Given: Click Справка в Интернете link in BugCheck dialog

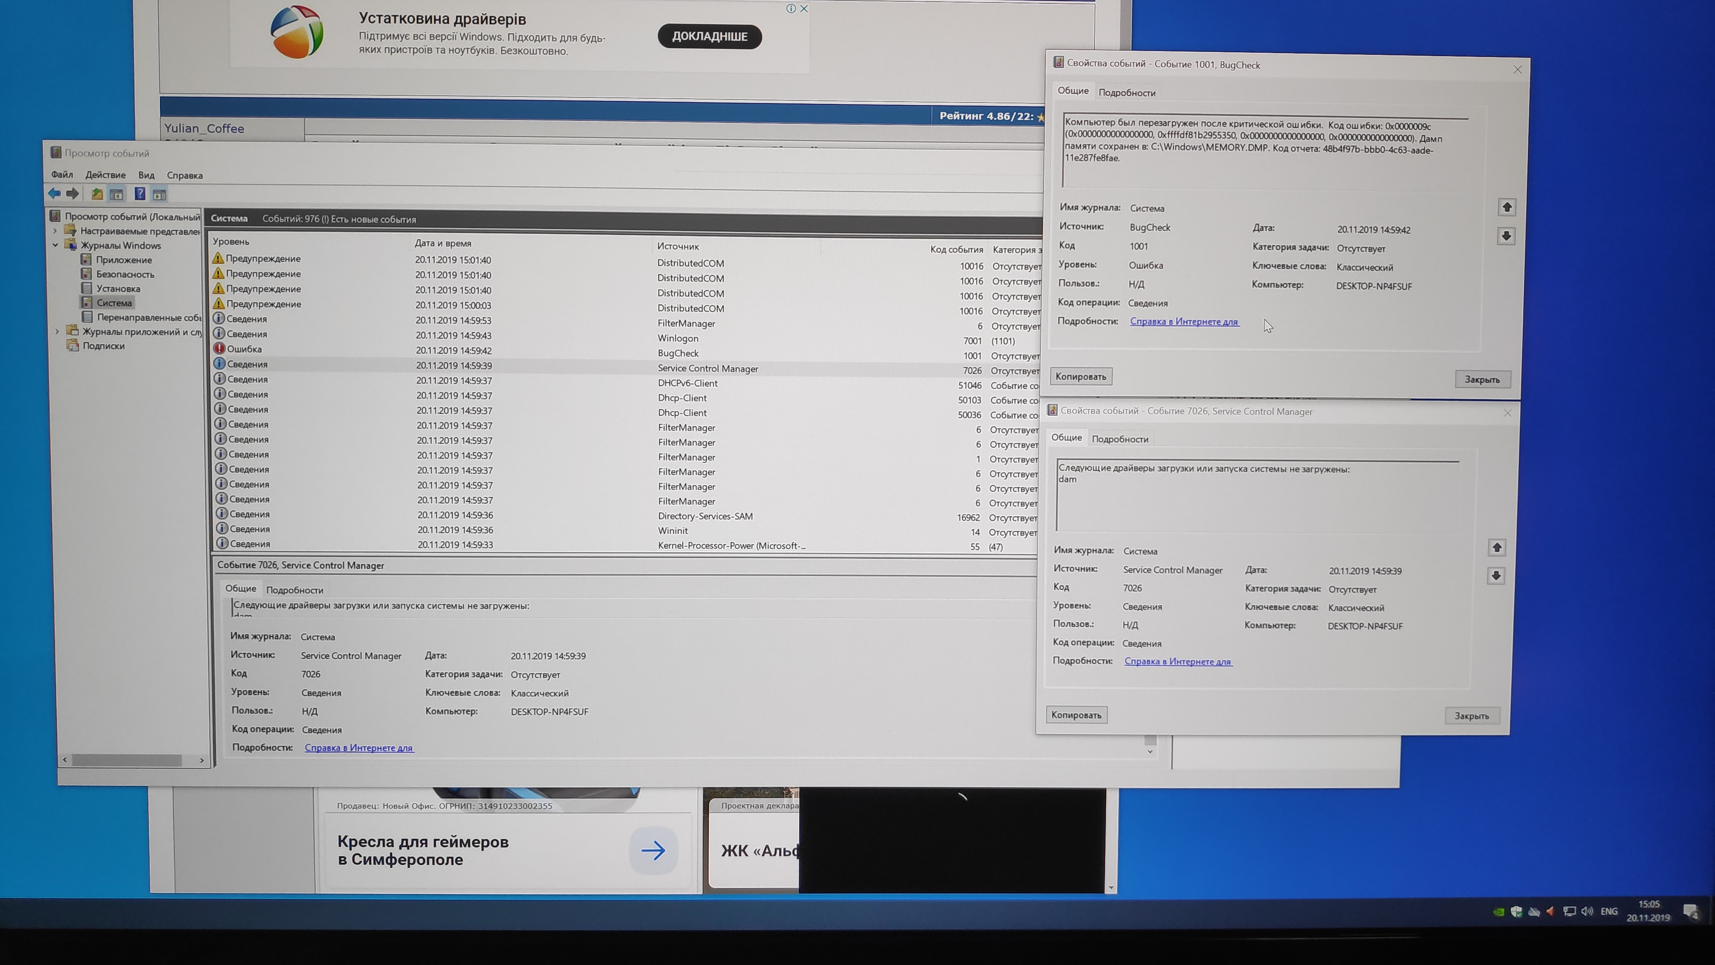Looking at the screenshot, I should pos(1184,322).
